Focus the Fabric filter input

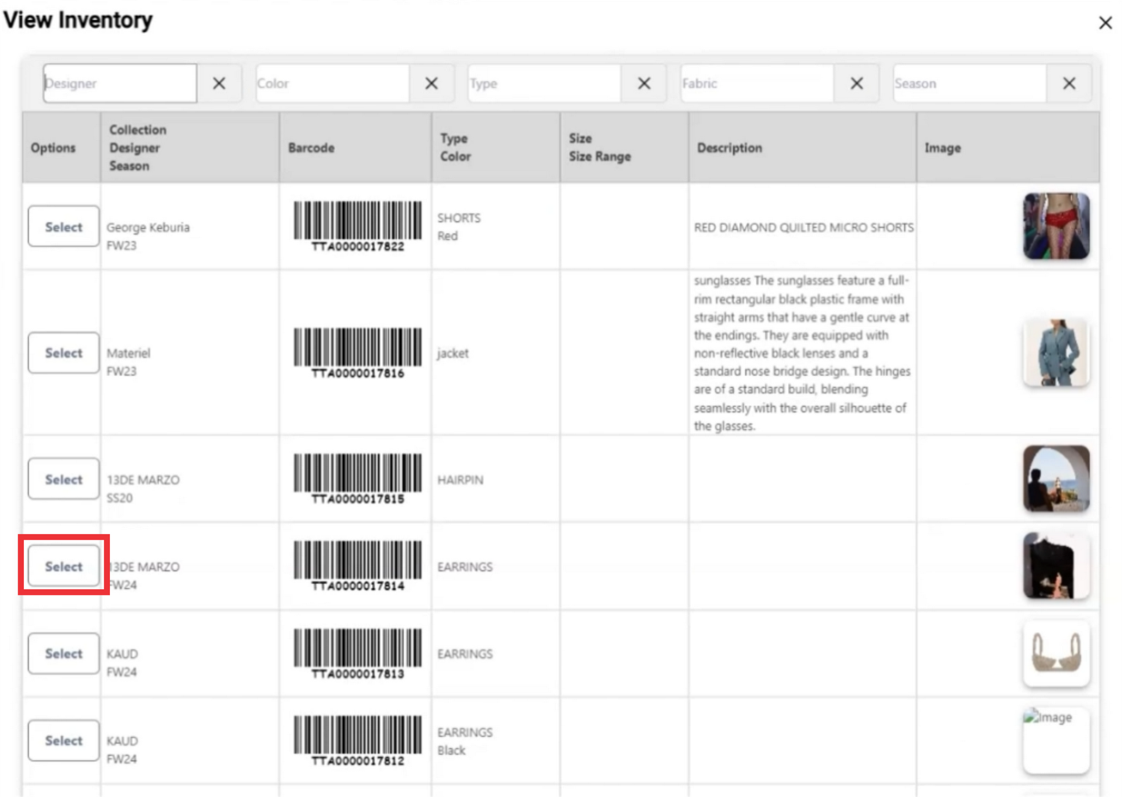point(757,84)
